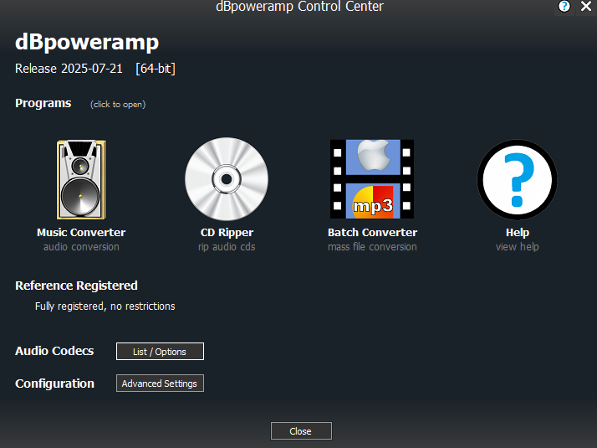Click the 'view help' subtitle text
Image resolution: width=597 pixels, height=448 pixels.
517,247
